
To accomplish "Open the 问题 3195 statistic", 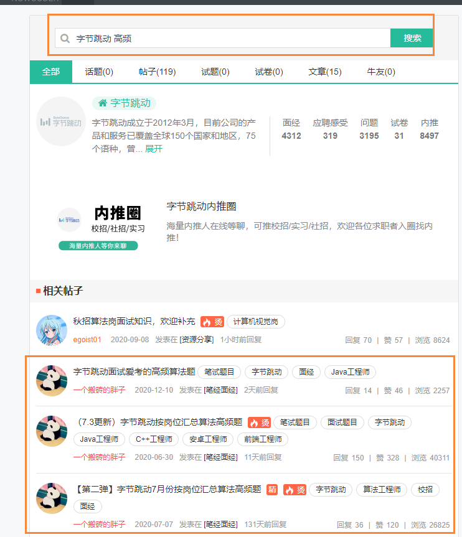I will coord(369,129).
